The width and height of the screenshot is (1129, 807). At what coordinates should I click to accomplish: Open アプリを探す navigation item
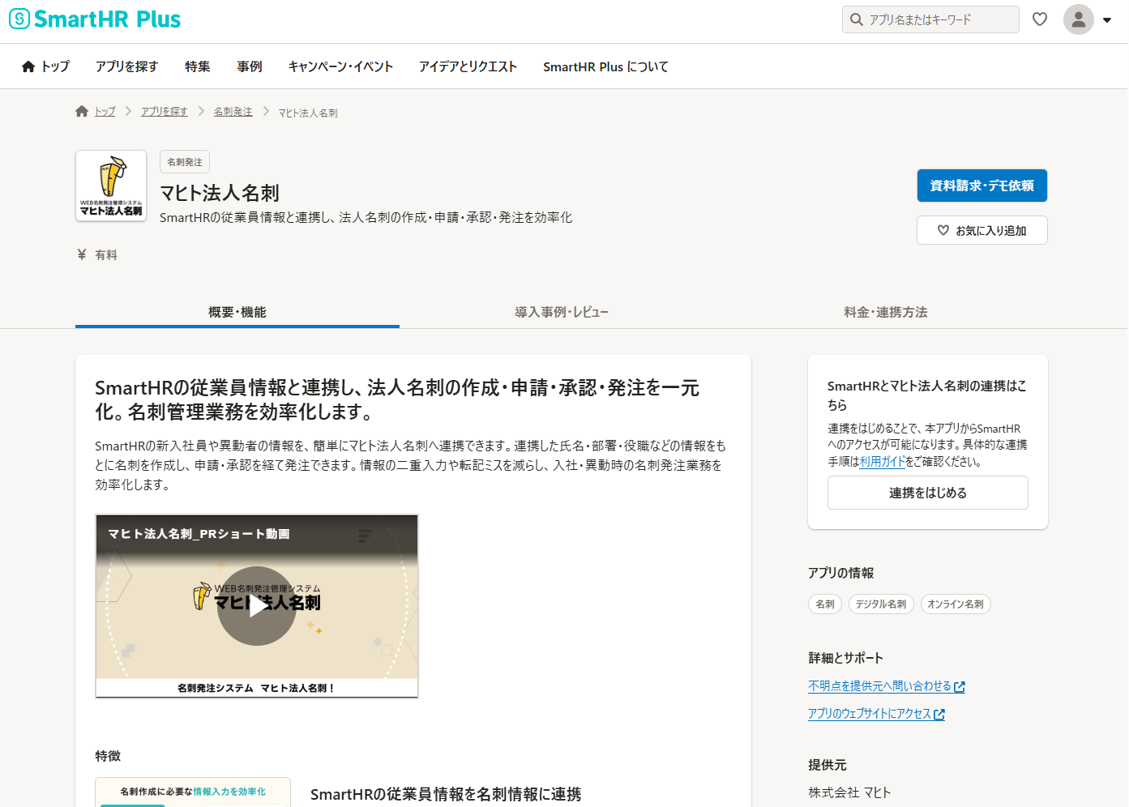click(x=126, y=66)
